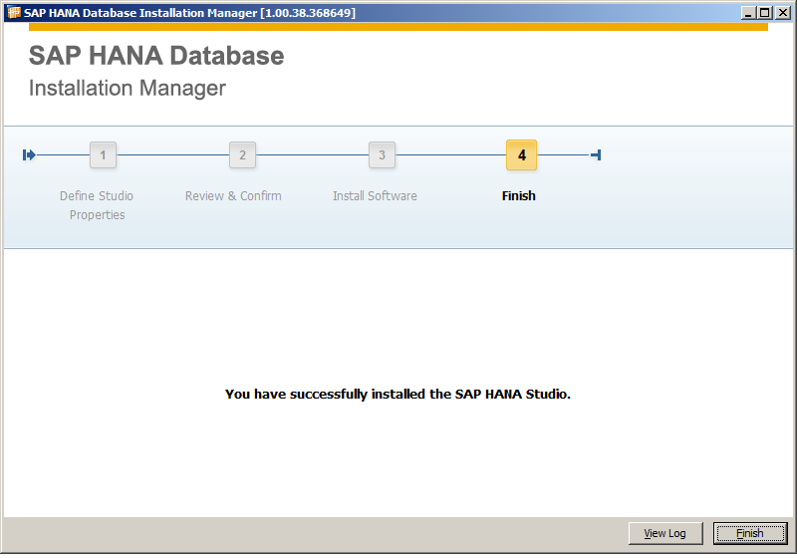Go to the Review & Confirm step label
797x558 pixels.
(x=233, y=196)
